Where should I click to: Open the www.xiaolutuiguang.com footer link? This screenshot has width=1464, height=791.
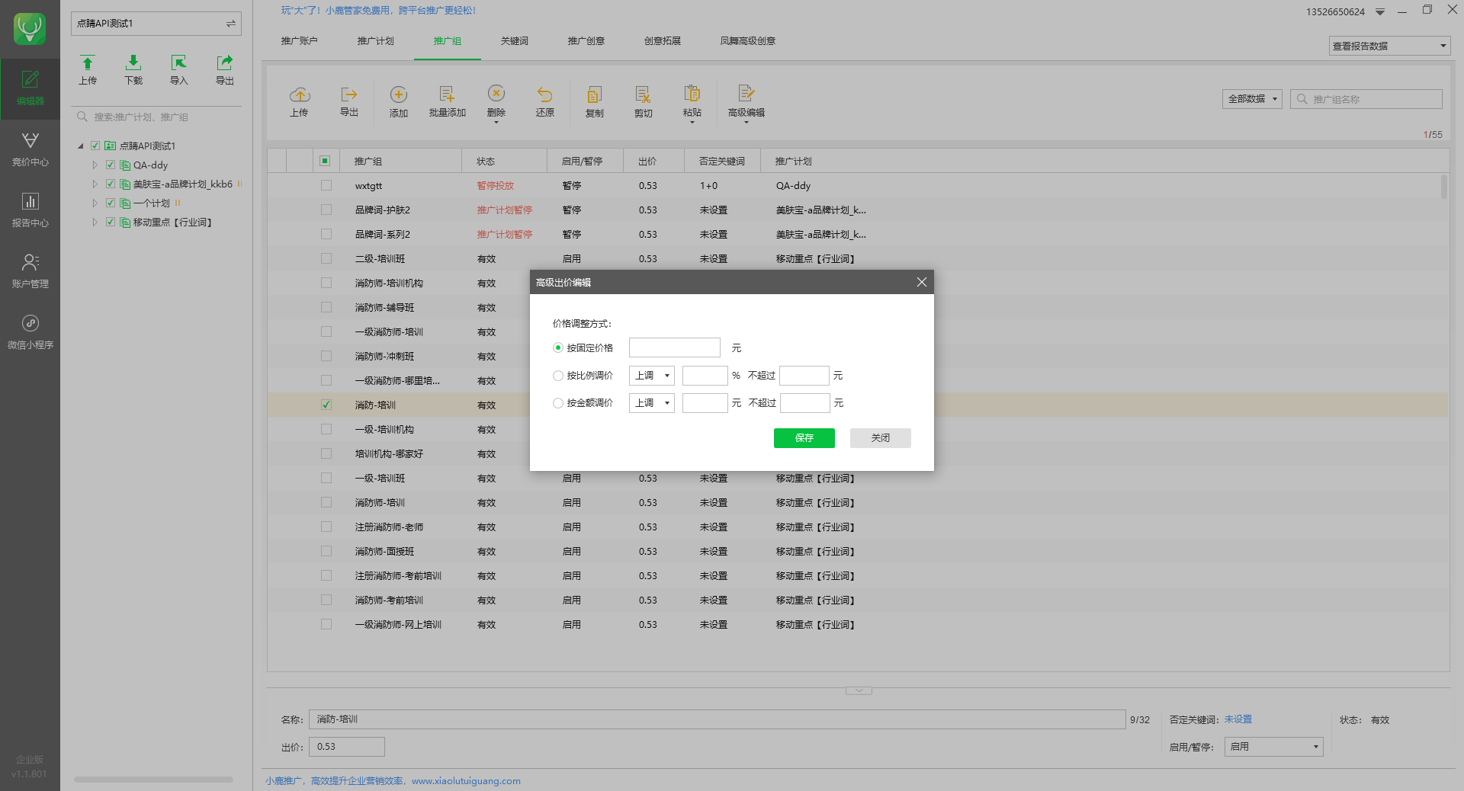click(x=466, y=781)
